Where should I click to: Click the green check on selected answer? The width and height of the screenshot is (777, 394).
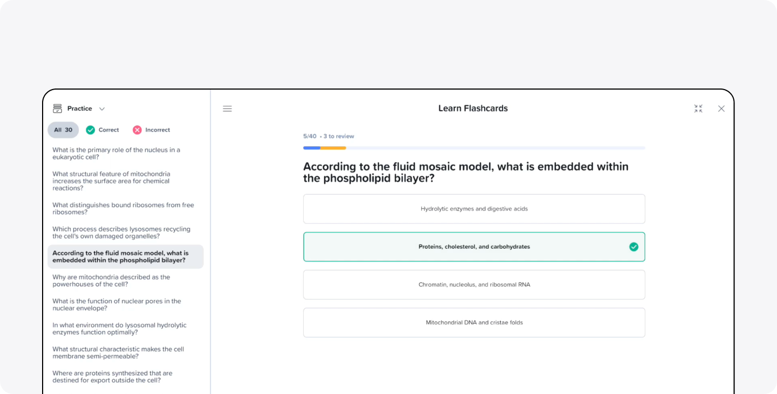(x=633, y=247)
